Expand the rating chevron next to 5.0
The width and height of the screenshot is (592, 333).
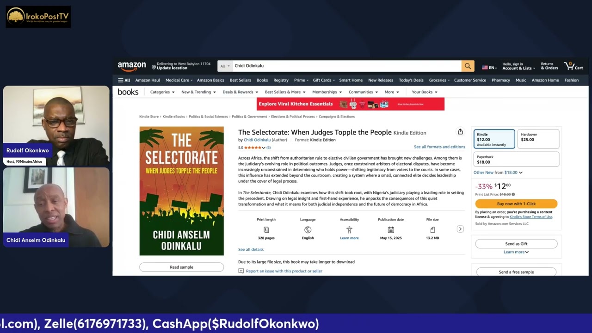(x=264, y=148)
